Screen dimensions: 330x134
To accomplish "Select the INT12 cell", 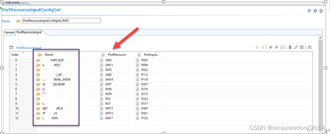I will [x=109, y=113].
